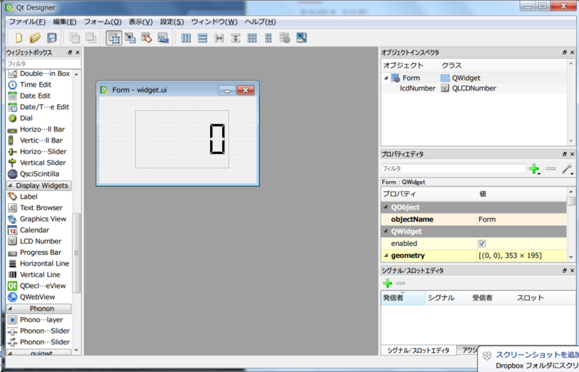
Task: Open the property editor wrench settings
Action: (x=567, y=169)
